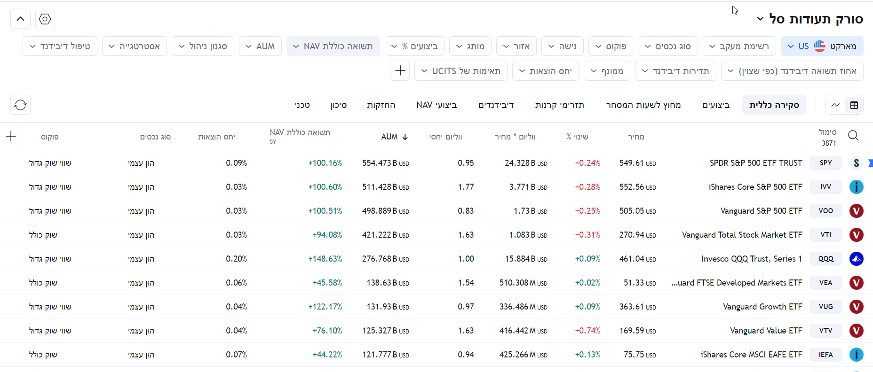Switch to the תזרימי קרנות tab
873x372 pixels.
click(560, 105)
